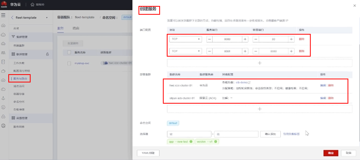Open TCP protocol dropdown for port 8080 row
The height and width of the screenshot is (160, 360).
185,39
